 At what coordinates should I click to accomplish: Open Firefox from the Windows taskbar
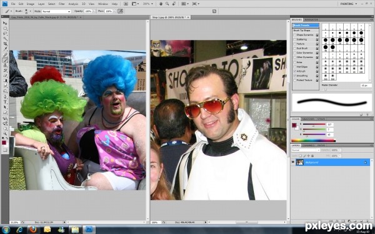(x=33, y=230)
